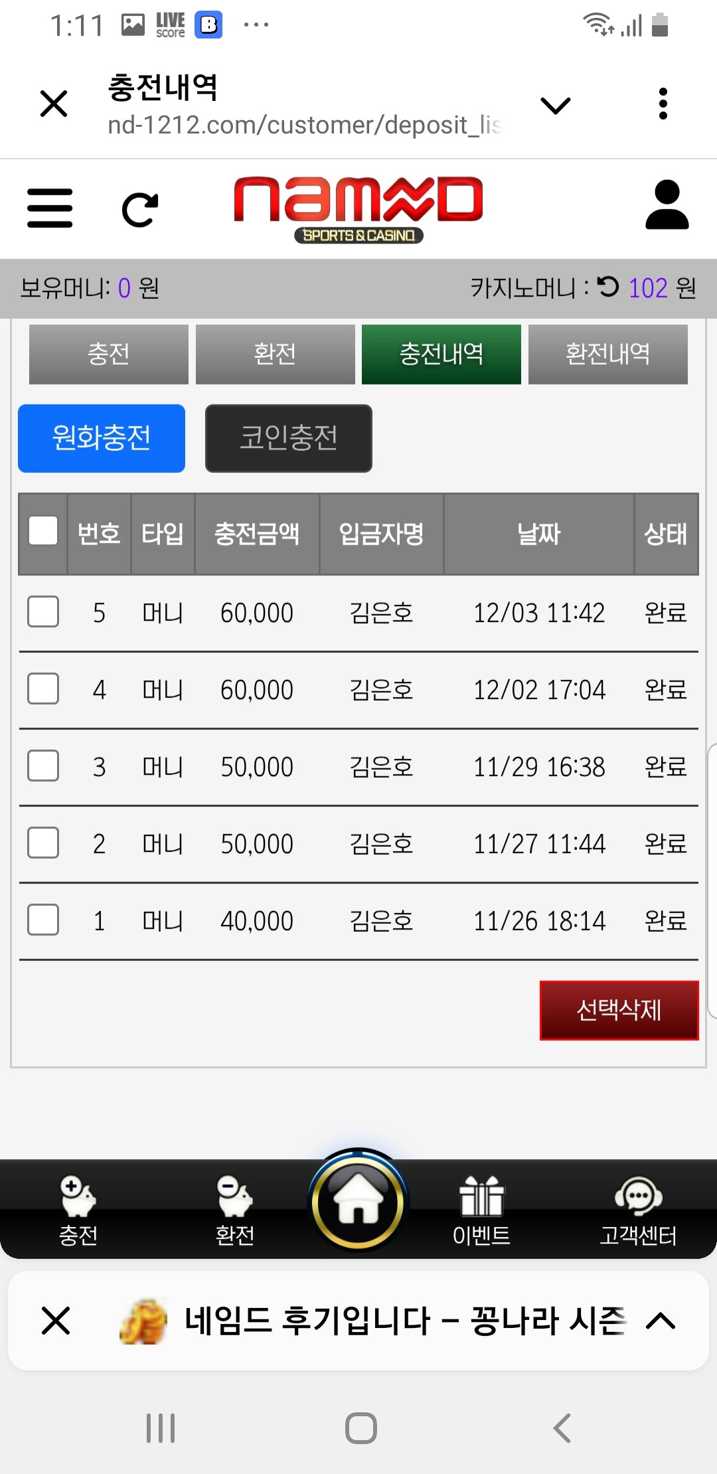The image size is (717, 1474).
Task: Switch to the 코인충전 tab
Action: [289, 438]
